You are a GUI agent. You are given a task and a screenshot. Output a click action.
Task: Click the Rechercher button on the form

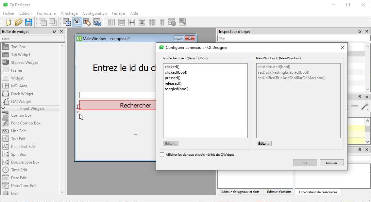tap(118, 105)
